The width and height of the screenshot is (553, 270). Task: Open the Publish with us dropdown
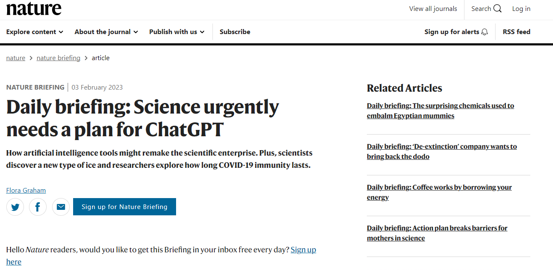pyautogui.click(x=177, y=32)
